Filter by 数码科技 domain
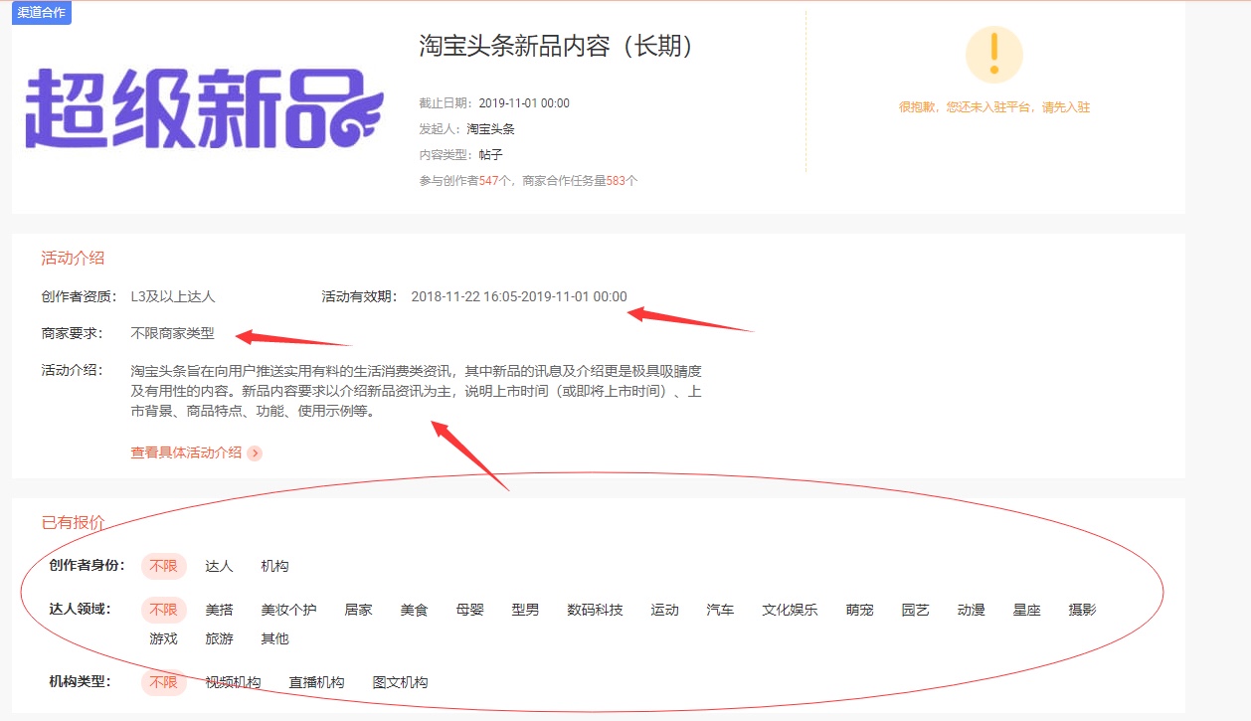This screenshot has width=1251, height=721. (x=595, y=610)
